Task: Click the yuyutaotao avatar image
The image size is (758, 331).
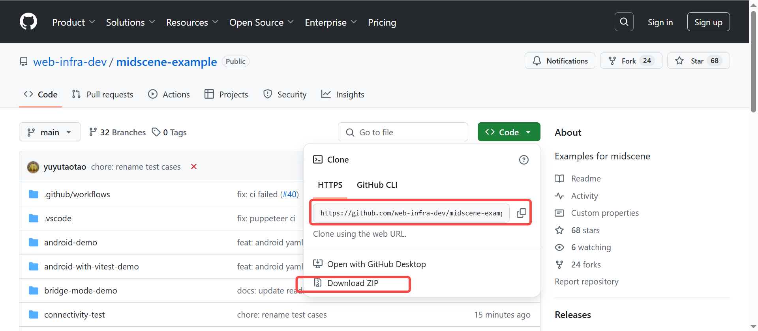Action: tap(33, 167)
